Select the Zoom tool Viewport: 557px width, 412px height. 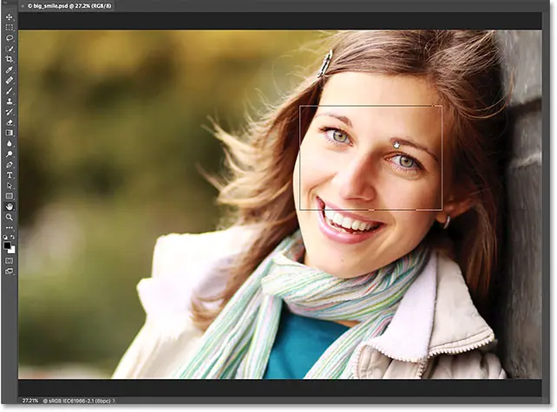[x=9, y=217]
